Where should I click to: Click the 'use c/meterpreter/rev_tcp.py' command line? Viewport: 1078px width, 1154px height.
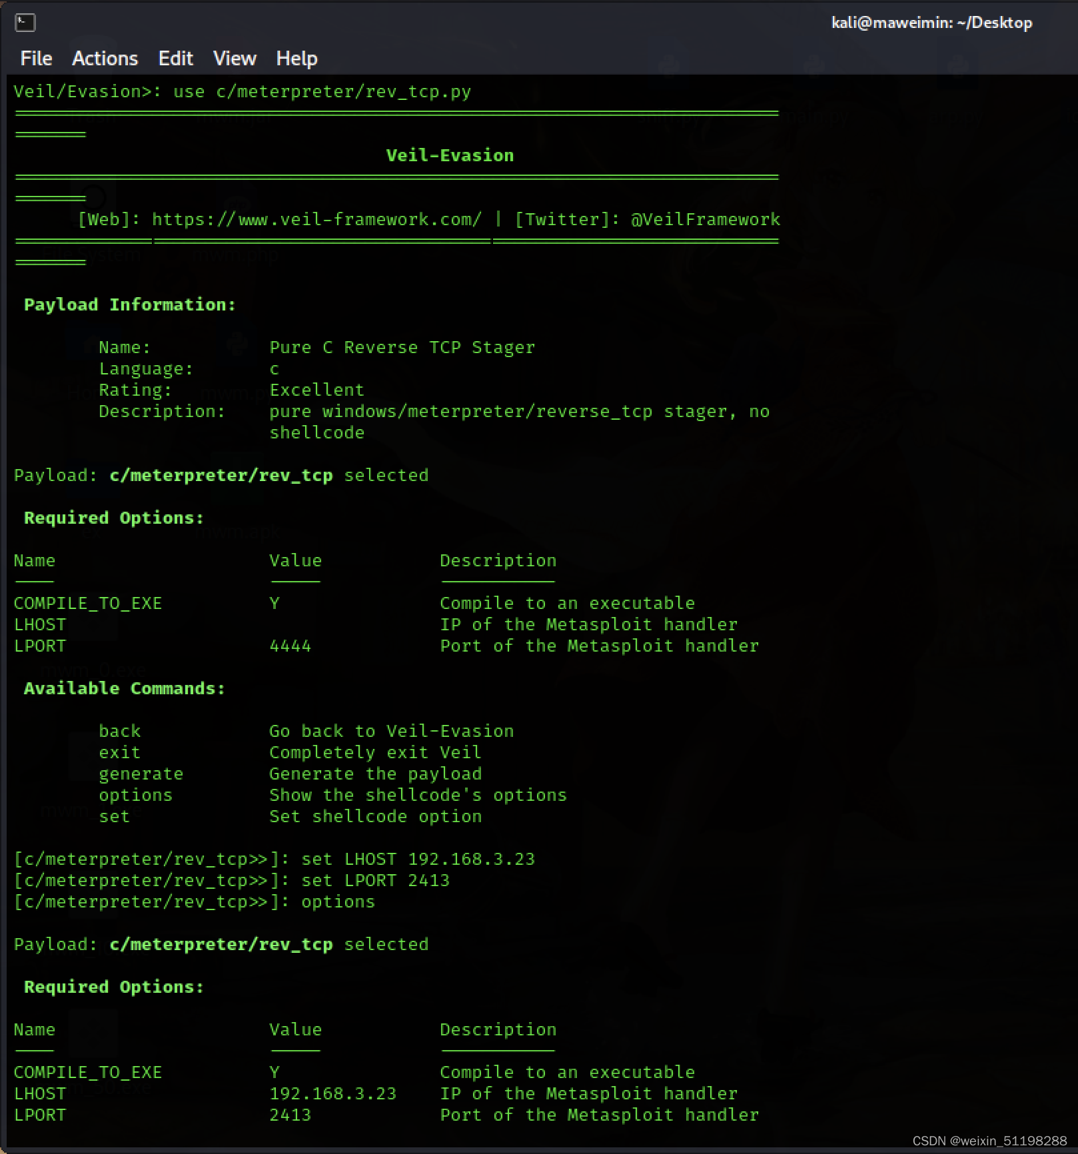click(243, 91)
